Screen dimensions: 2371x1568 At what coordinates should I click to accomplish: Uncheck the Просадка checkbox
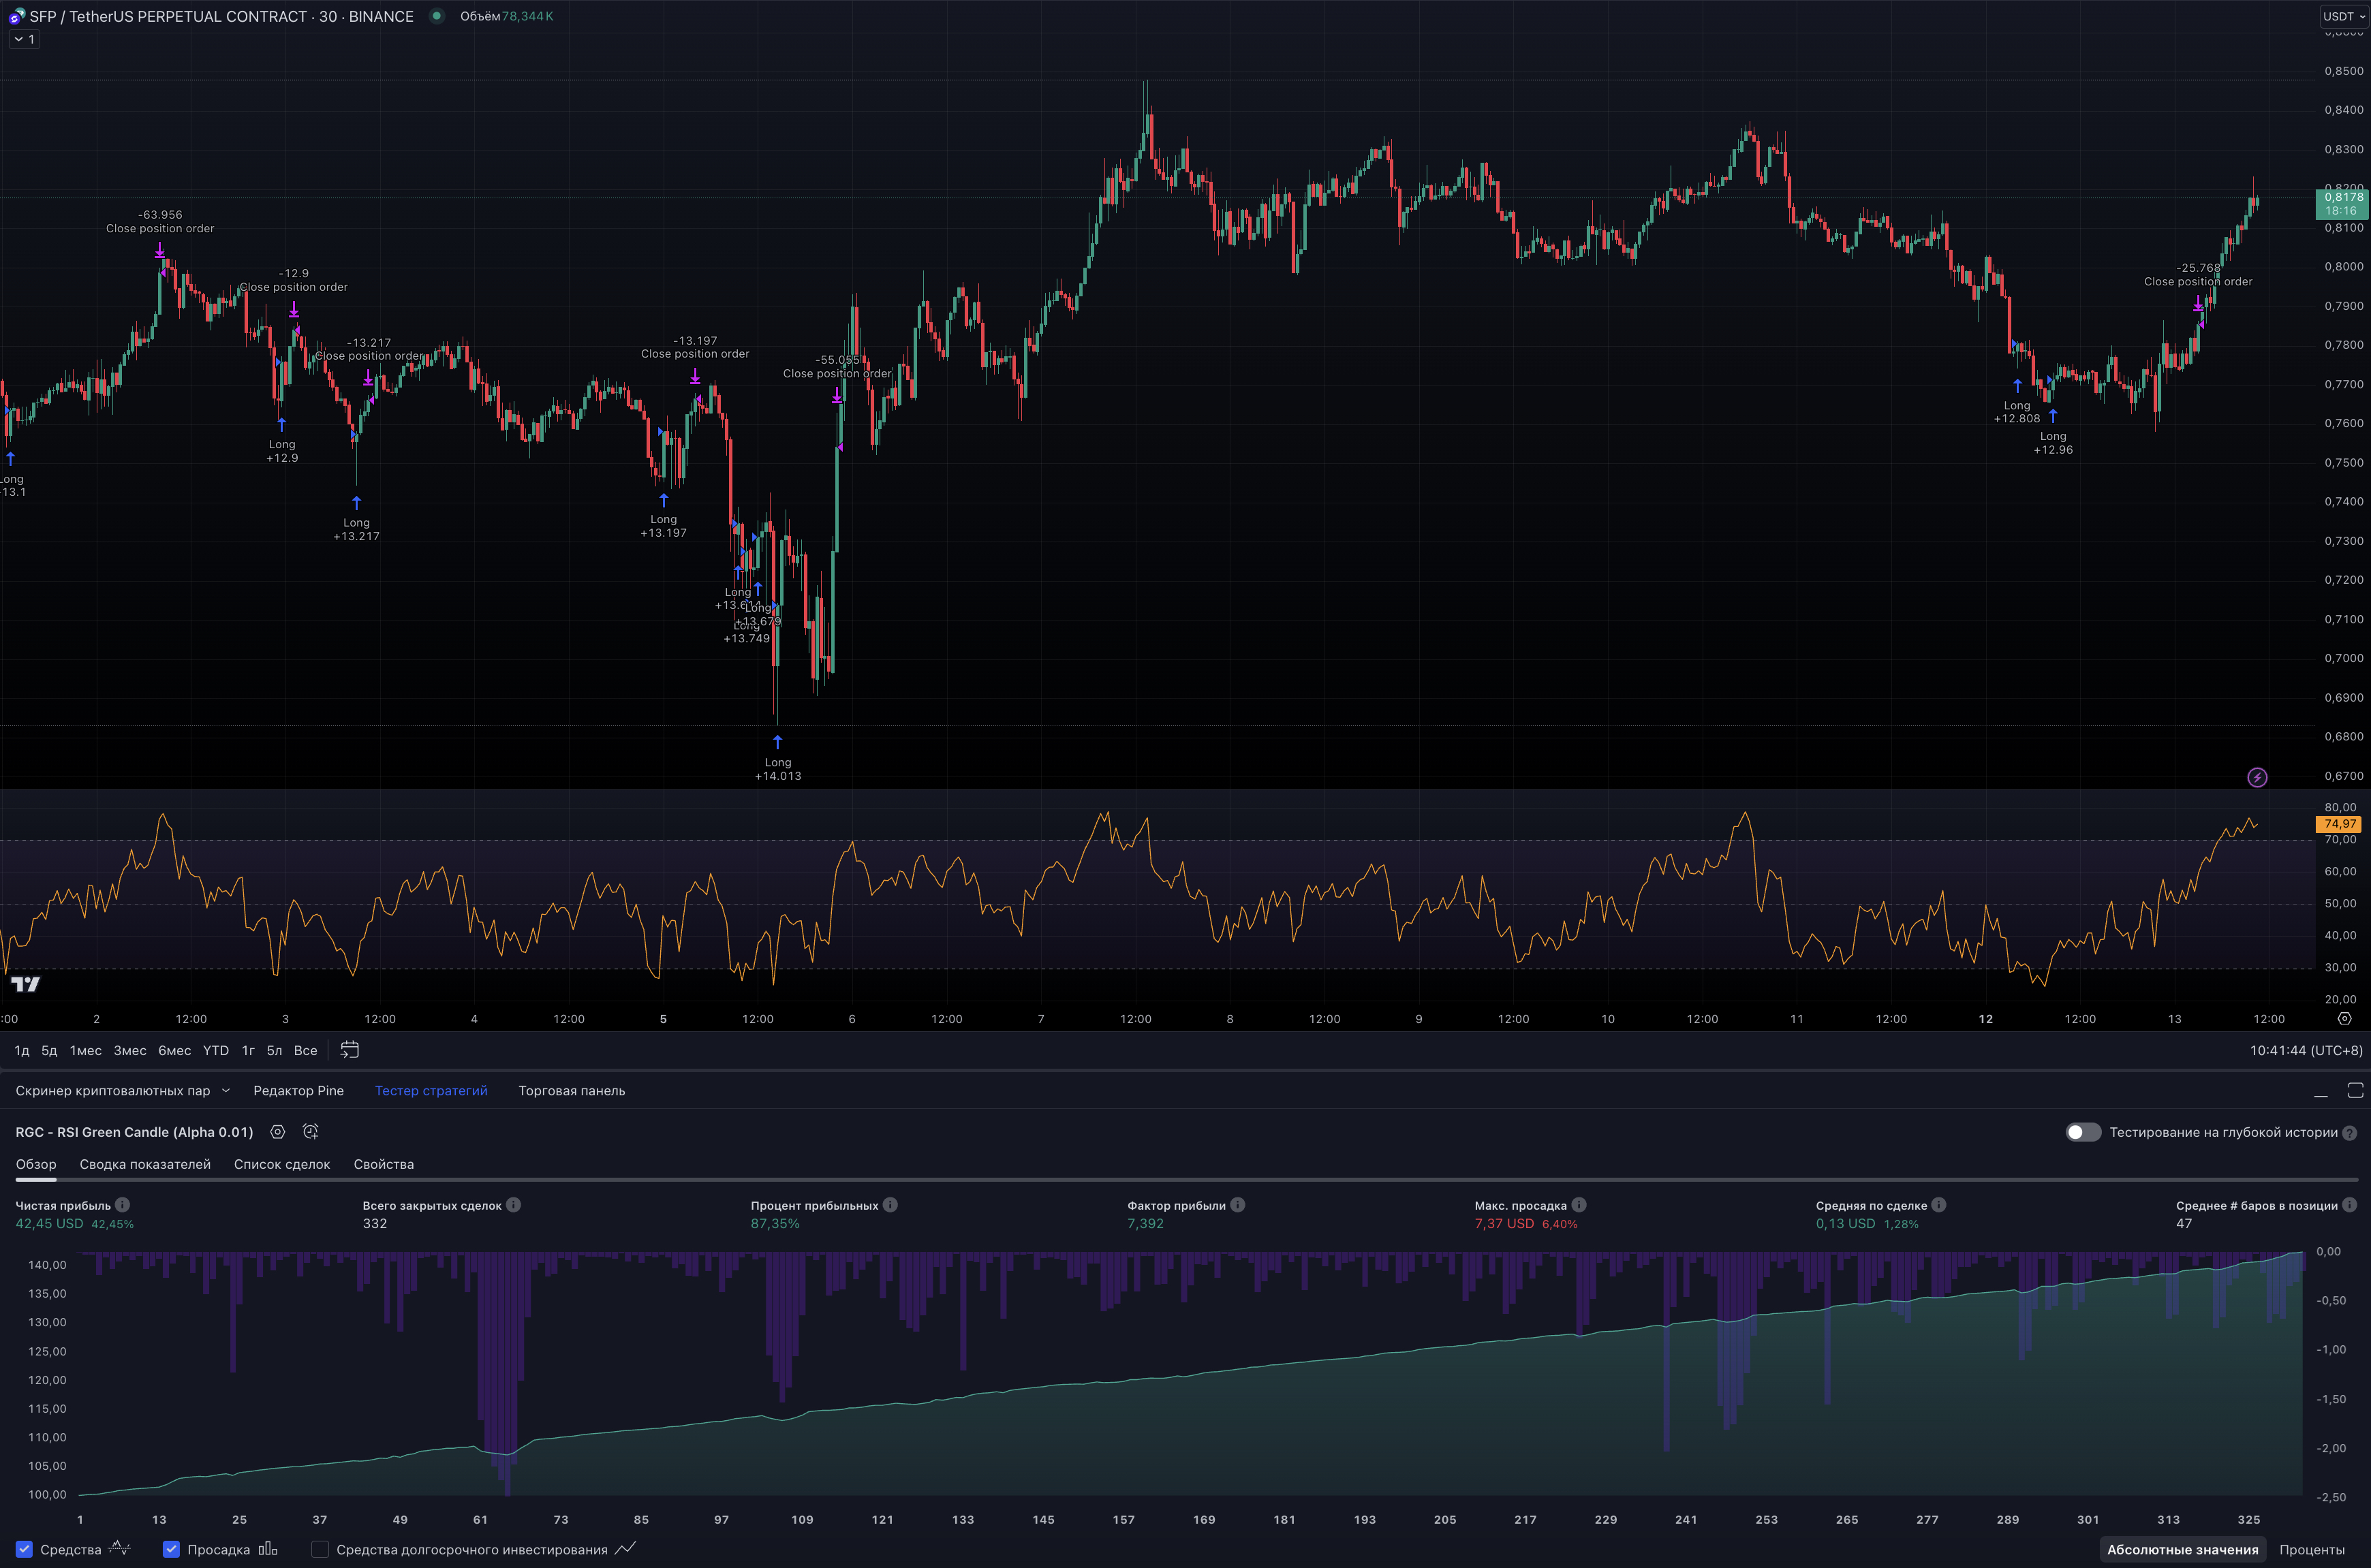pos(171,1549)
